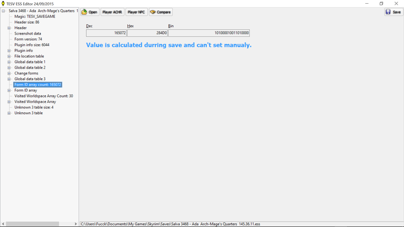Click the file path in status bar
Viewport: 404px width, 227px height.
point(170,224)
